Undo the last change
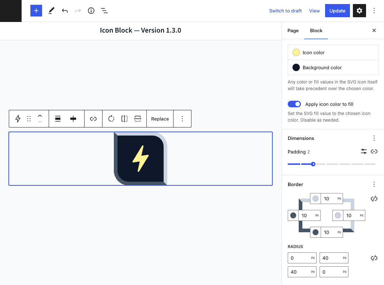 click(x=65, y=11)
